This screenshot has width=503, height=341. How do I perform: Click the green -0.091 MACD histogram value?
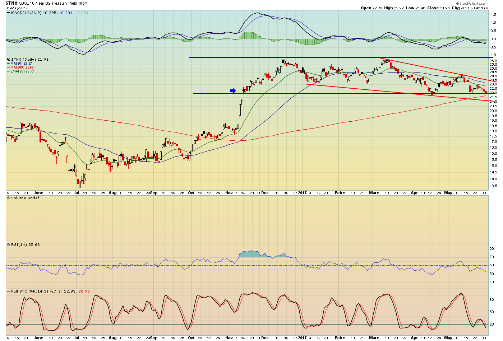pyautogui.click(x=82, y=13)
